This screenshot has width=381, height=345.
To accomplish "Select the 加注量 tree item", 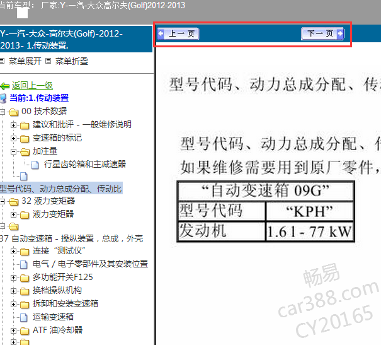I will tap(45, 151).
